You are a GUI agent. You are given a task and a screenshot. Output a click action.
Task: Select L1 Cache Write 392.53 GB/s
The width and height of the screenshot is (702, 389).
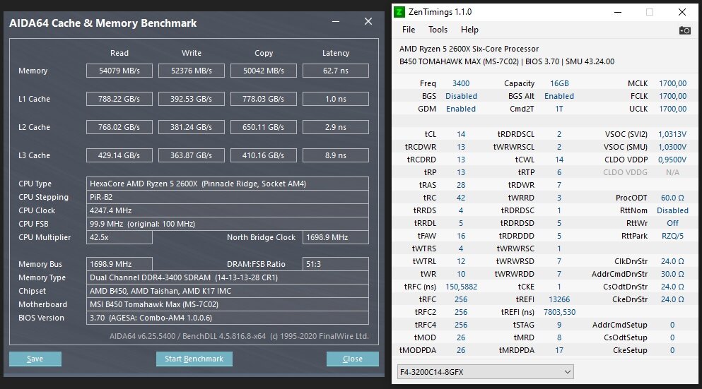click(x=191, y=99)
